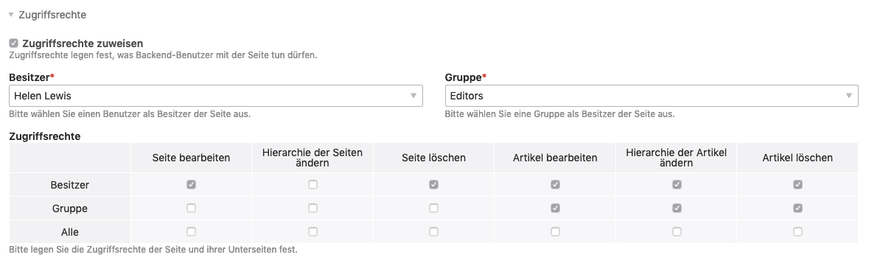Check Alle Seite löschen checkbox
Screen dimensions: 869x274
tap(433, 232)
